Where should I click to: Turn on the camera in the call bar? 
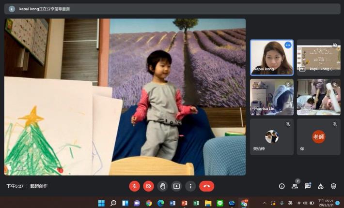(x=148, y=186)
